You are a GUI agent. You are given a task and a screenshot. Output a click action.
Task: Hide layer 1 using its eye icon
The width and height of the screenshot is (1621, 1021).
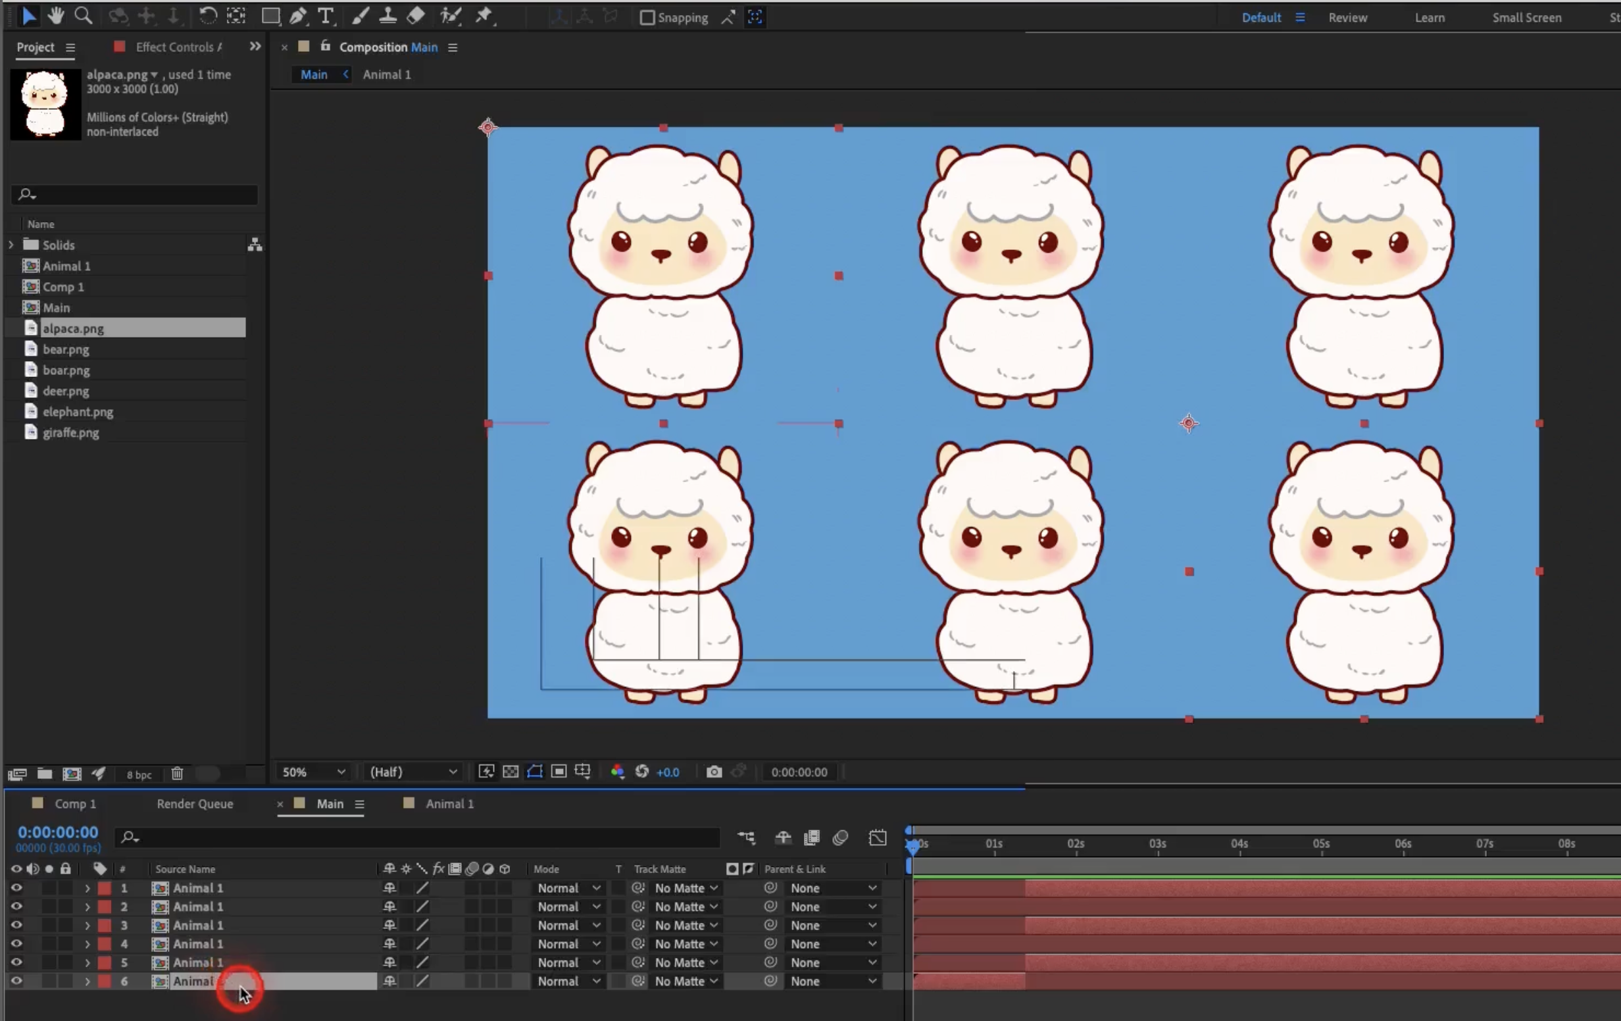pyautogui.click(x=16, y=887)
